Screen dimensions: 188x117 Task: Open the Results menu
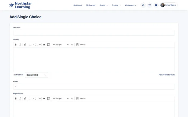[x=104, y=5]
